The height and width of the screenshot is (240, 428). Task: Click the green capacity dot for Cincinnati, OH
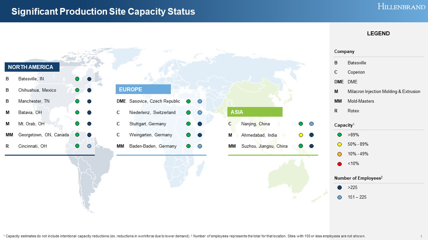[x=77, y=146]
